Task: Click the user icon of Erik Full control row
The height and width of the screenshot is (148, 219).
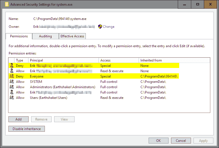Action: click(12, 92)
